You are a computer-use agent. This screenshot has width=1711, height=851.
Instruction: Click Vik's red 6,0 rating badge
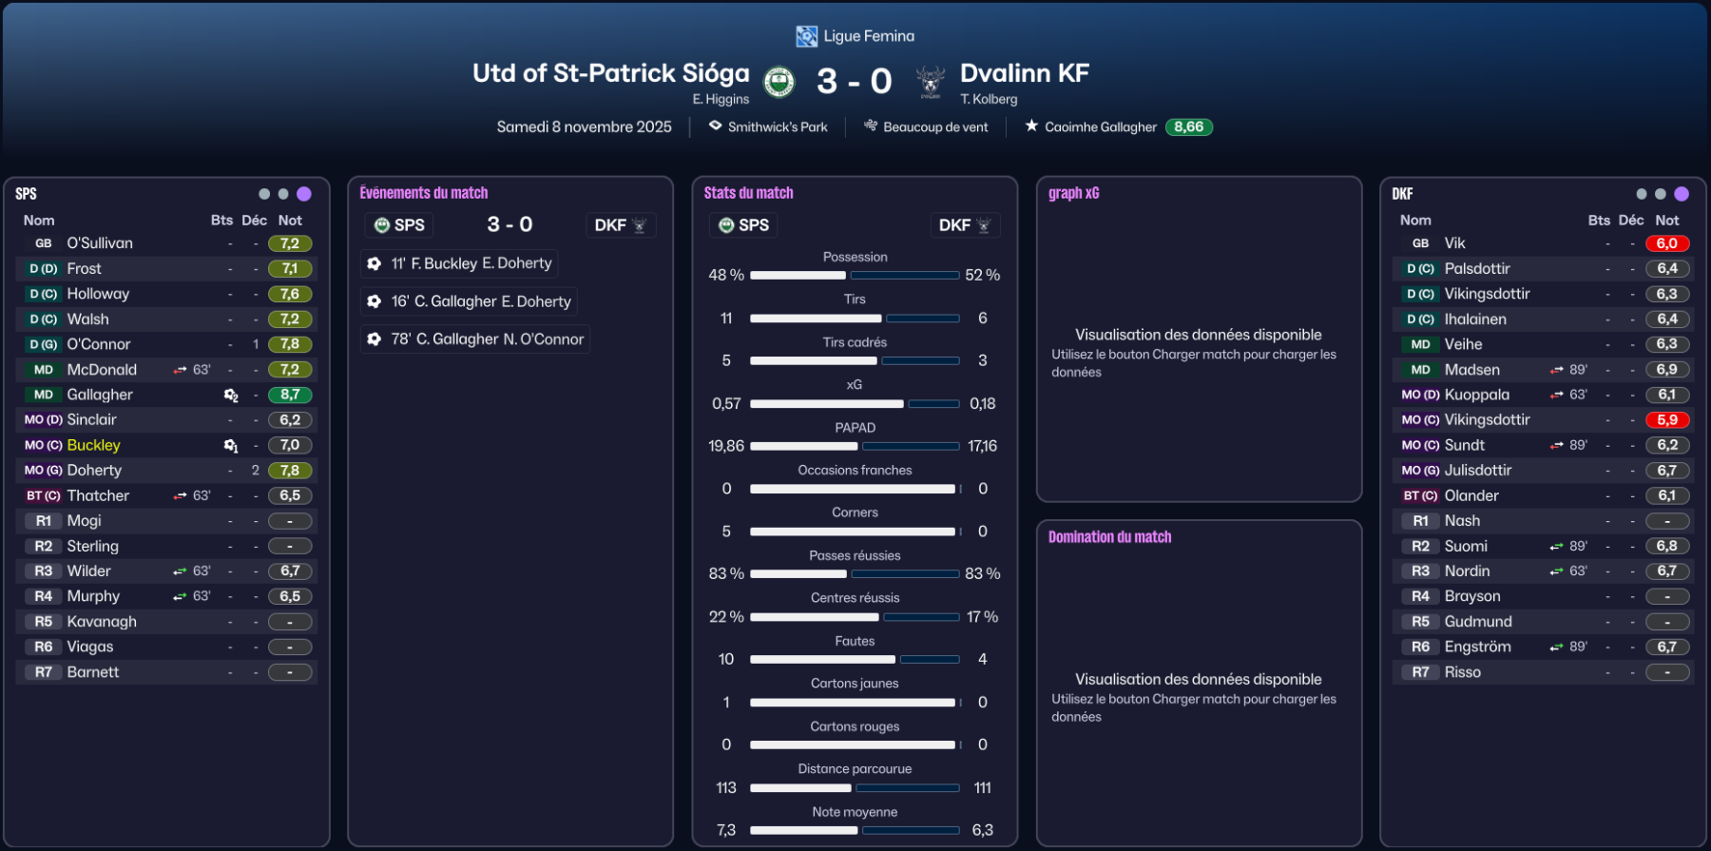pos(1666,243)
